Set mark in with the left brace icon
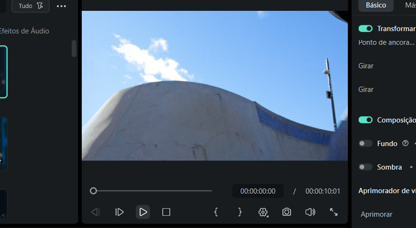Screen dimensions: 416x228 tap(216, 212)
